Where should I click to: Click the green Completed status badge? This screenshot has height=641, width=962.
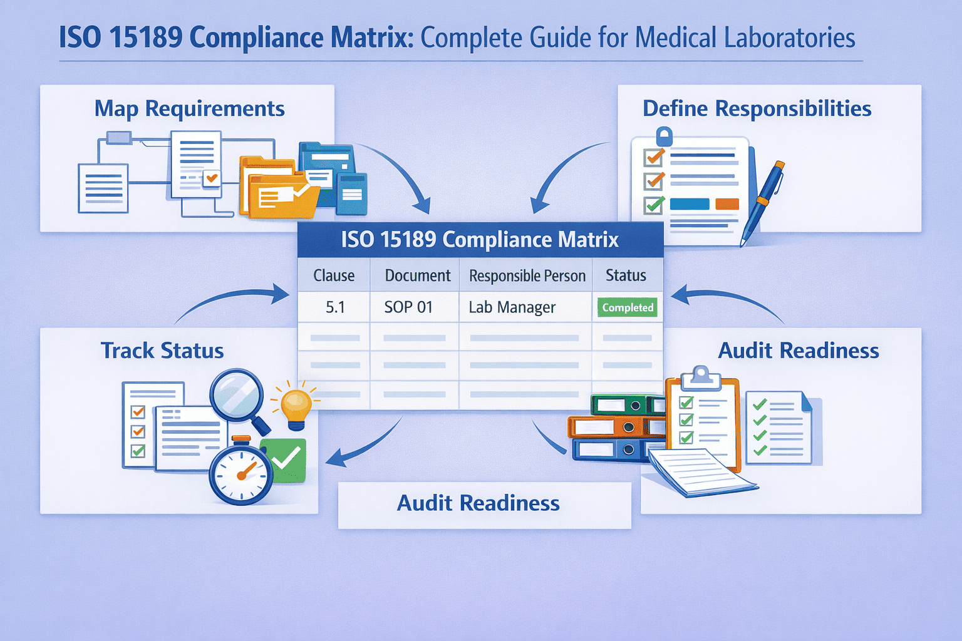tap(626, 307)
